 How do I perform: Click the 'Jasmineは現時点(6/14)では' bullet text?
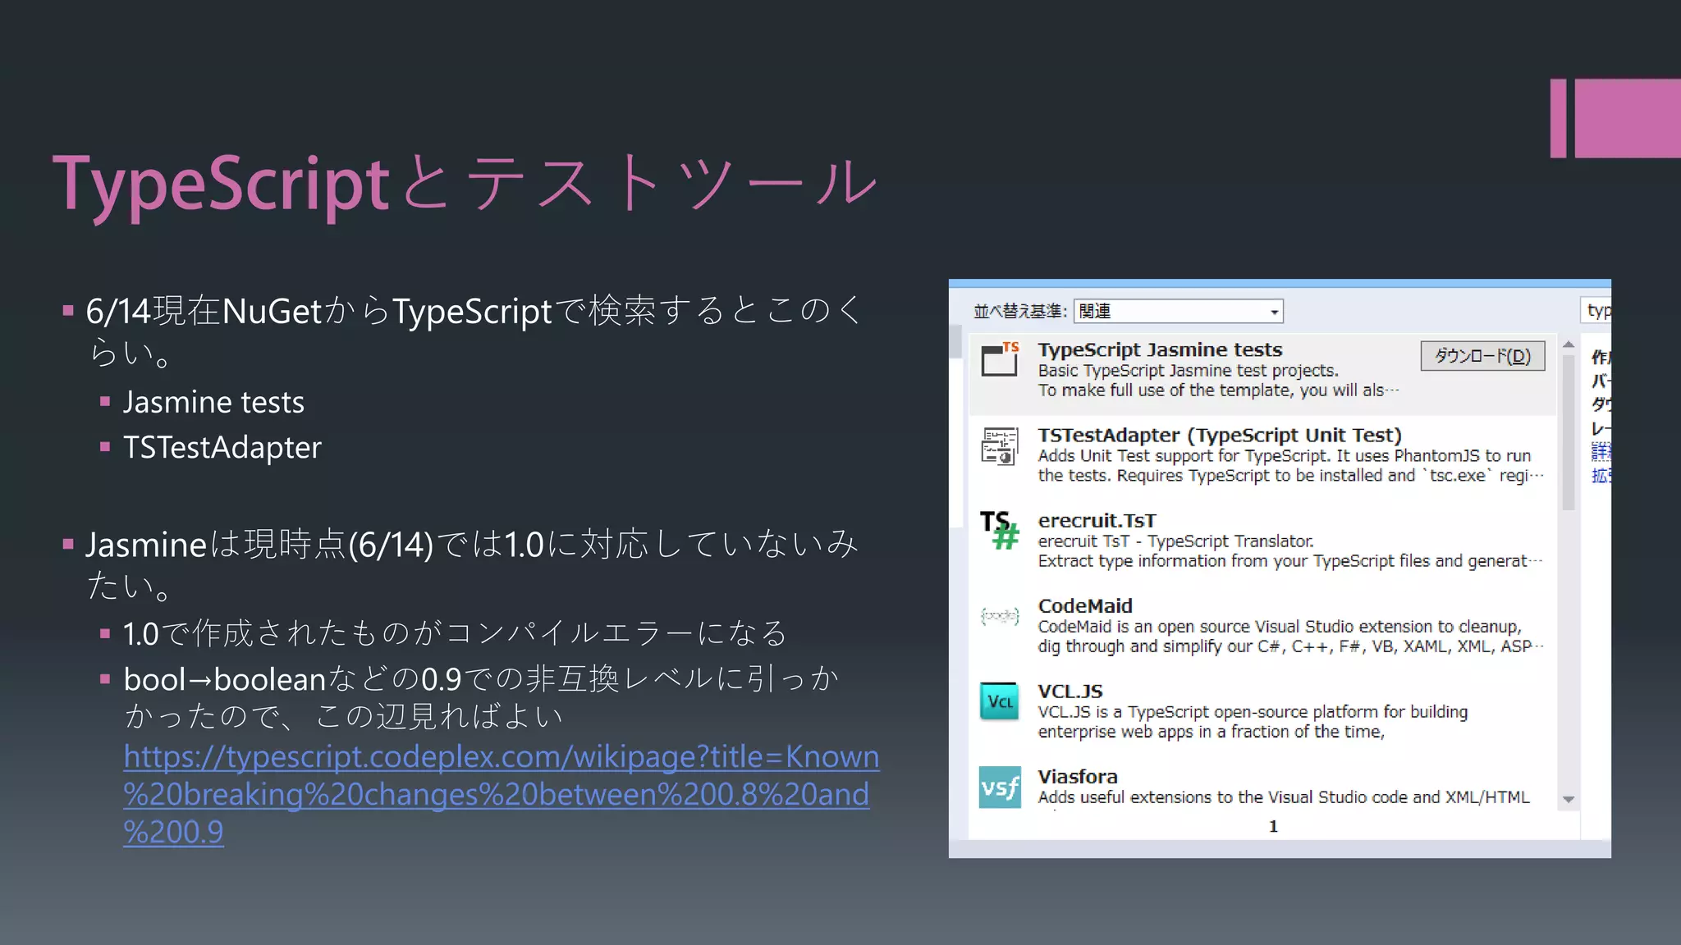pos(472,564)
